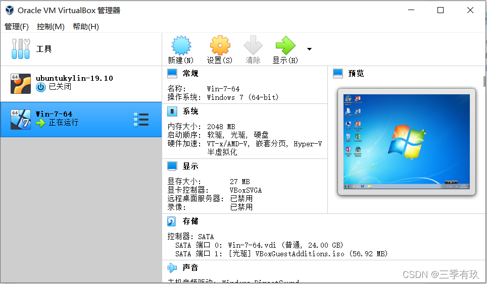Screen dimensions: 487x284
Task: Click the 27 MB video memory value
Action: click(x=240, y=182)
